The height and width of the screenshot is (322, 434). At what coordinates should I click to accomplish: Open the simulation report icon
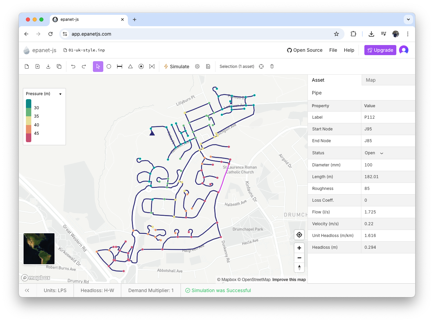click(208, 67)
